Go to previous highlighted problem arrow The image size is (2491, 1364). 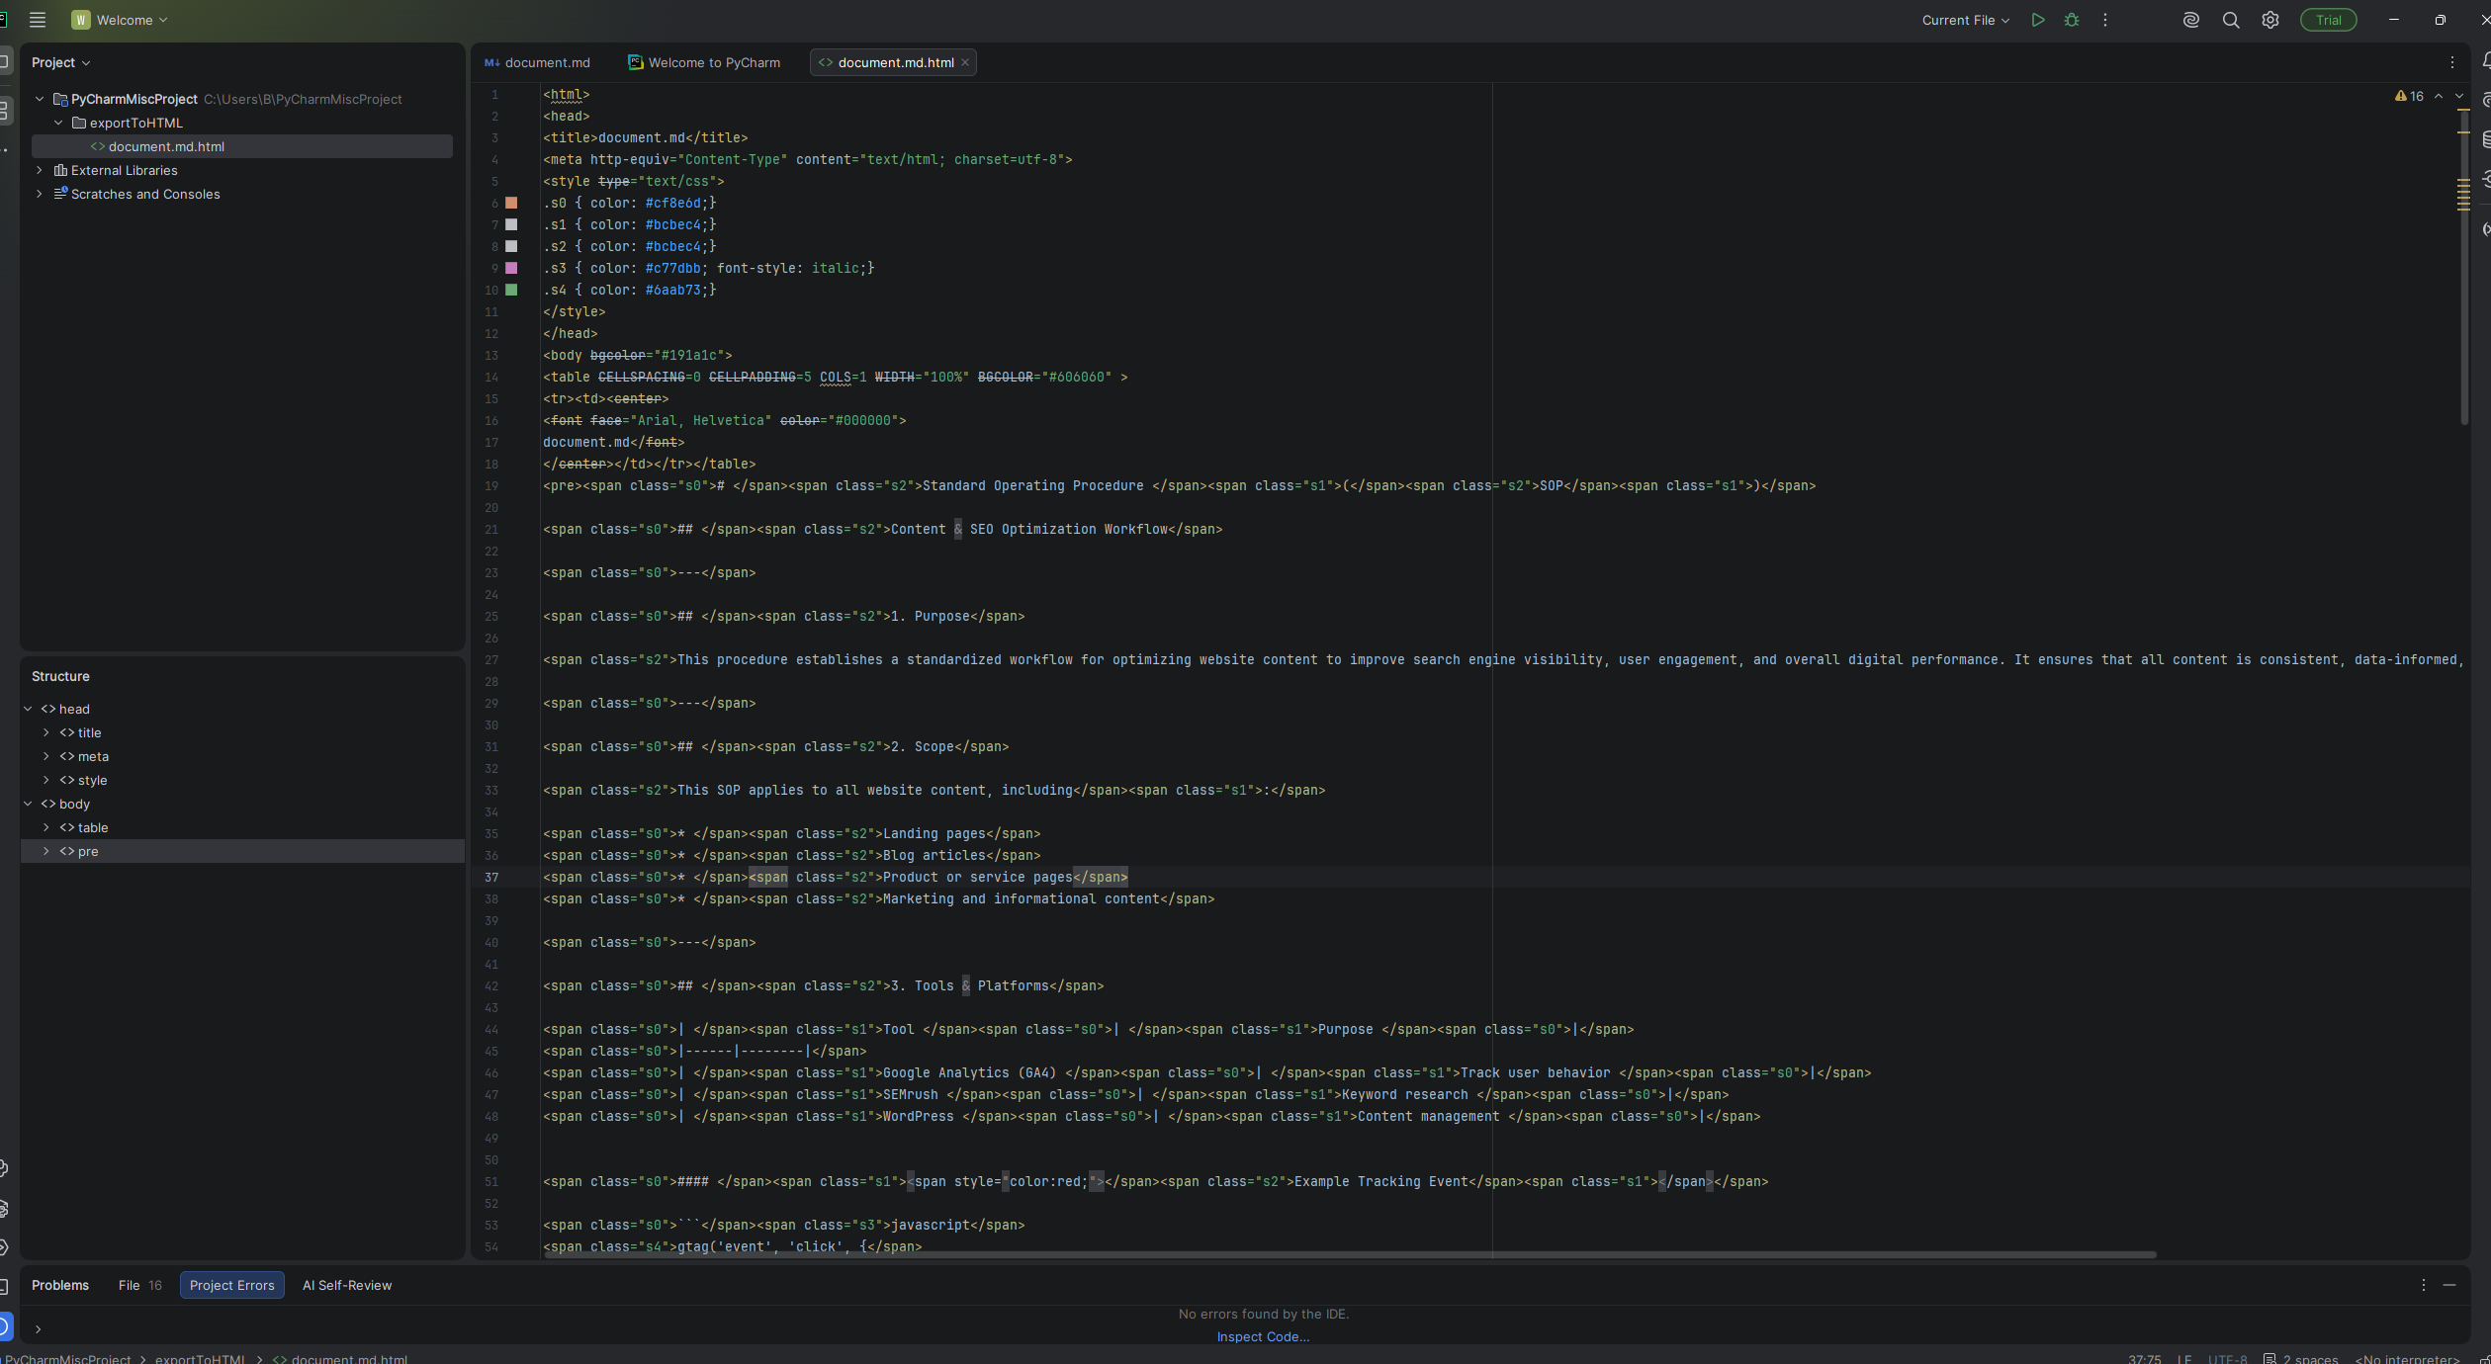[2439, 96]
